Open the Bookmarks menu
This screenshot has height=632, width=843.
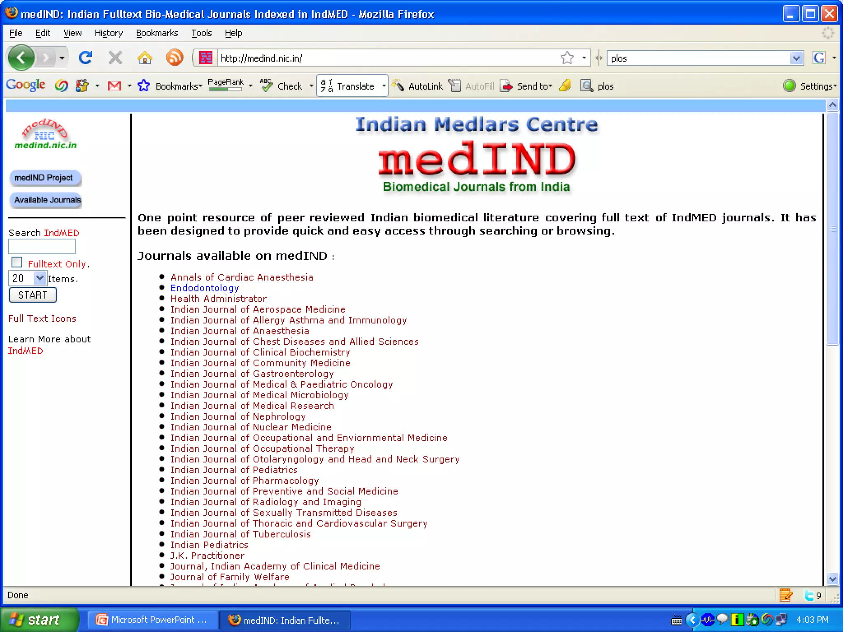157,33
